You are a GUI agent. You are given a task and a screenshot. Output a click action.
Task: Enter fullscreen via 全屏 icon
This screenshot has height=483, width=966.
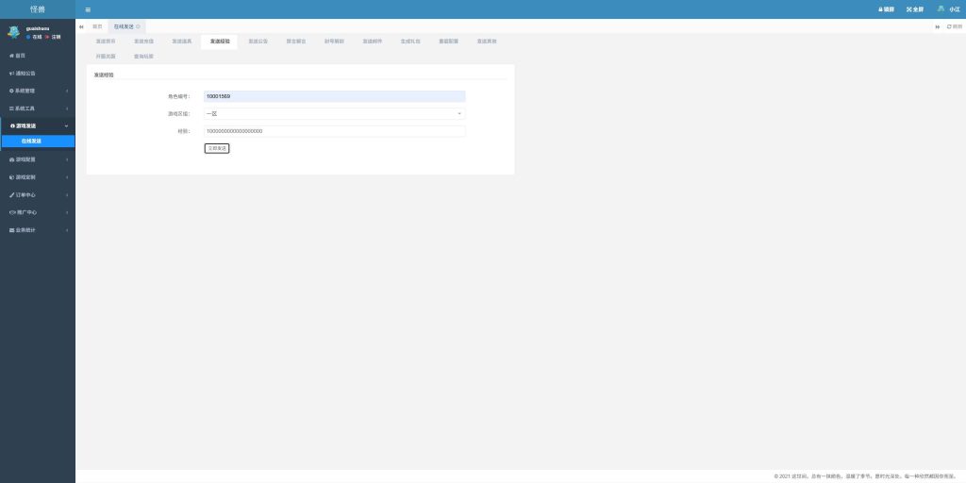[x=914, y=8]
